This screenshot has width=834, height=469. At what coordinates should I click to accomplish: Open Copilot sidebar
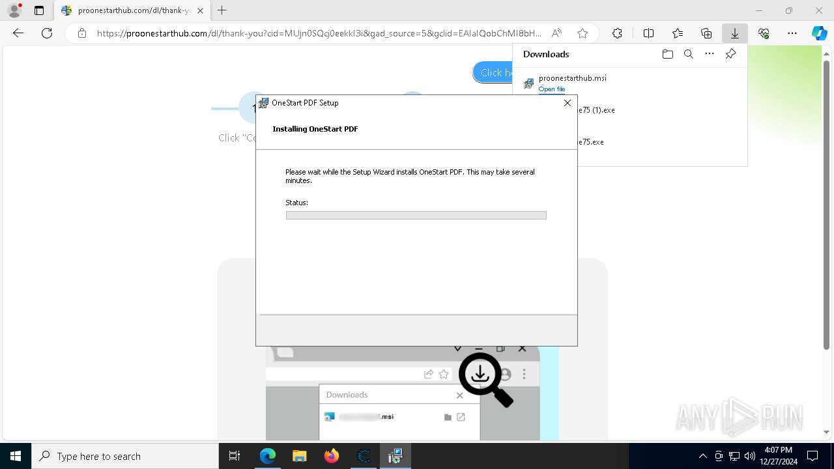pyautogui.click(x=819, y=33)
